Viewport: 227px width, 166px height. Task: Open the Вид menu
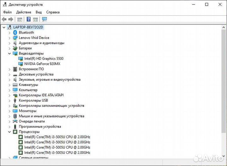[39, 12]
